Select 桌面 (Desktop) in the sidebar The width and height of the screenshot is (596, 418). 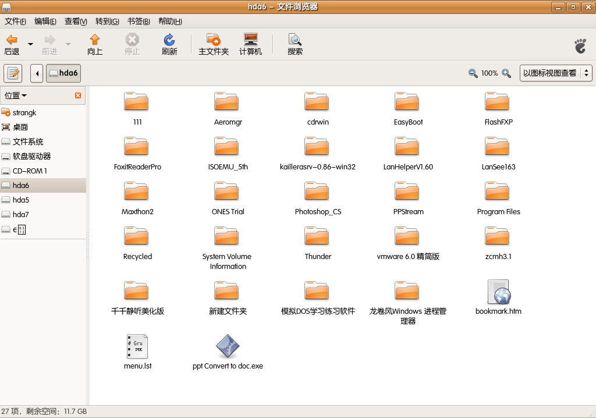43,127
